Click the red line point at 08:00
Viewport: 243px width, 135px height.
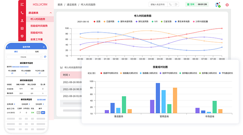click(x=222, y=28)
